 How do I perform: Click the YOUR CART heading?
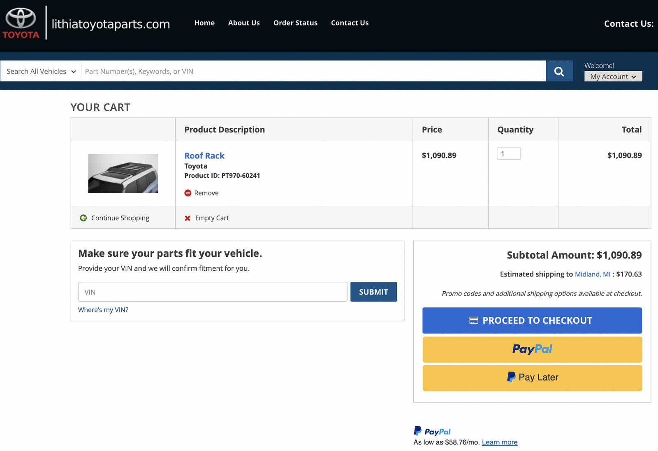pos(100,107)
